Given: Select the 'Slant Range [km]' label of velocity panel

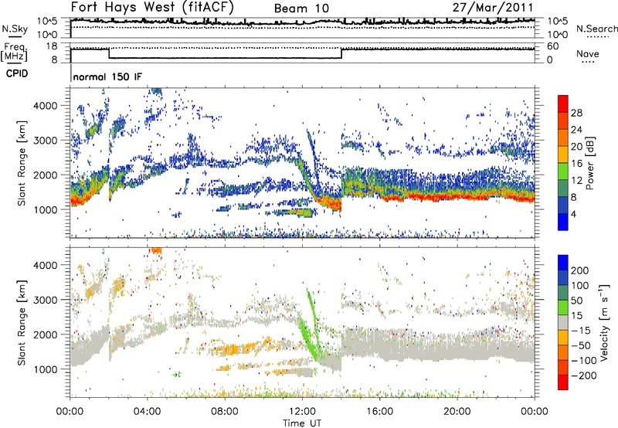Looking at the screenshot, I should 22,322.
